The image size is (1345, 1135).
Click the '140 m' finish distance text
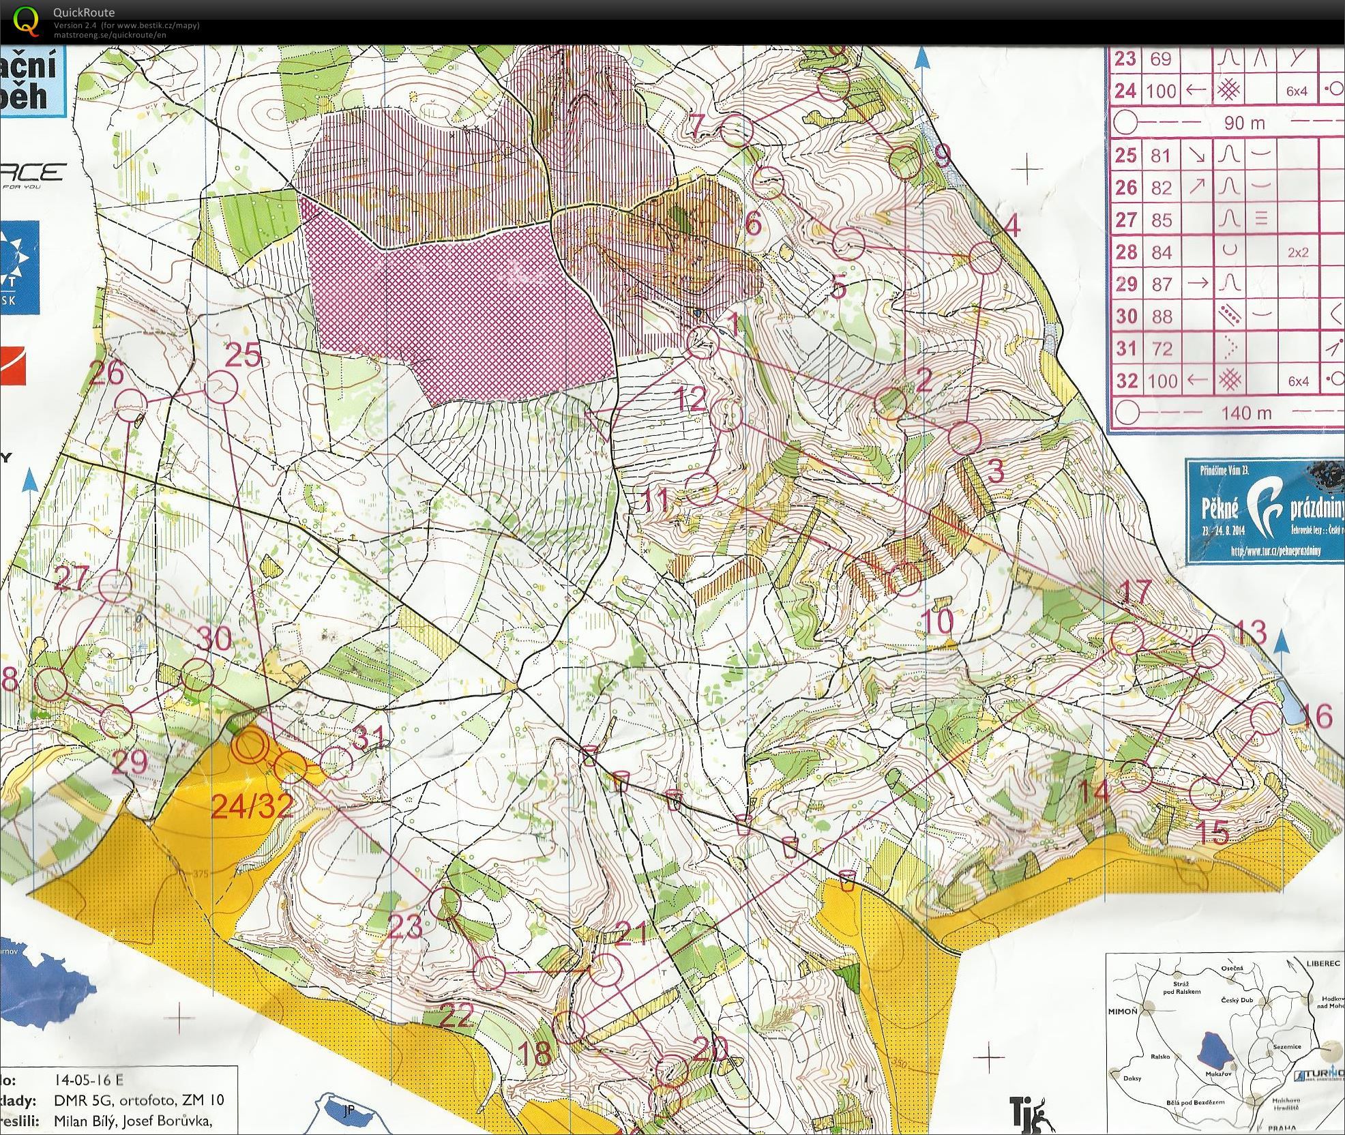pyautogui.click(x=1246, y=412)
